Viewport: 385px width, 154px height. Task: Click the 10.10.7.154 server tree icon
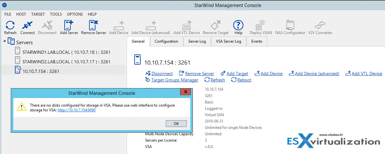point(18,70)
